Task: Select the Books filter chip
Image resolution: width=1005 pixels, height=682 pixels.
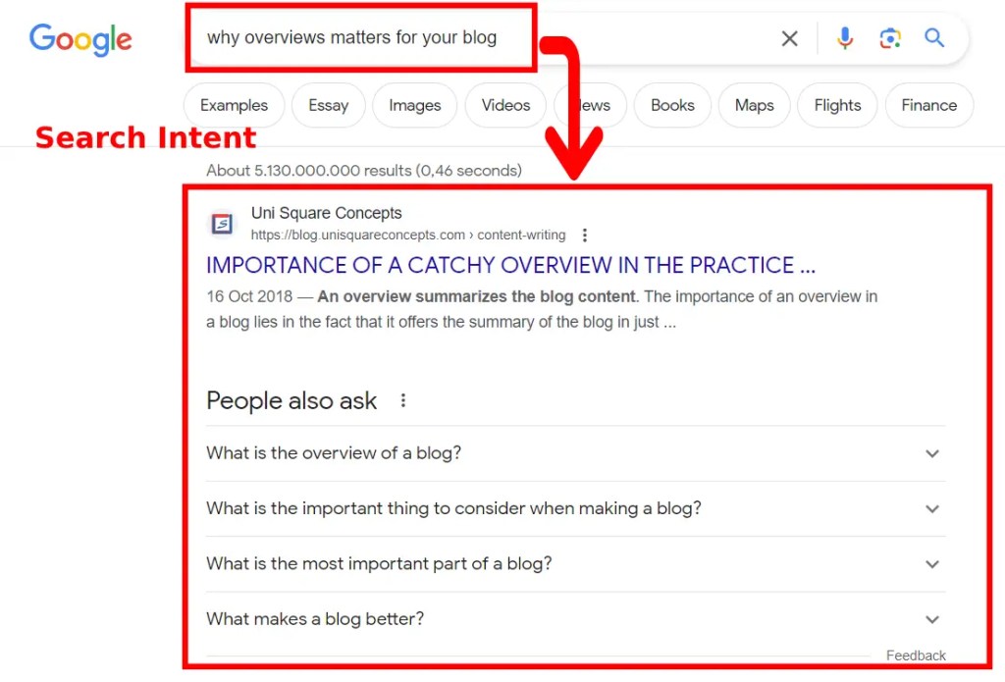Action: tap(672, 105)
